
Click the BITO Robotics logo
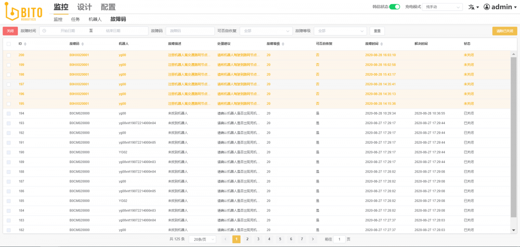pyautogui.click(x=24, y=12)
